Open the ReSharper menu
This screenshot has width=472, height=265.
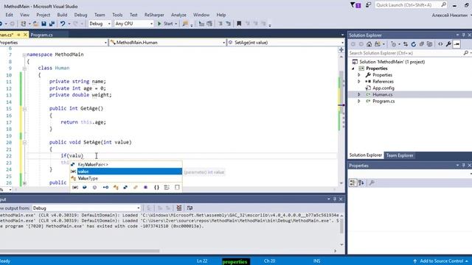point(154,15)
